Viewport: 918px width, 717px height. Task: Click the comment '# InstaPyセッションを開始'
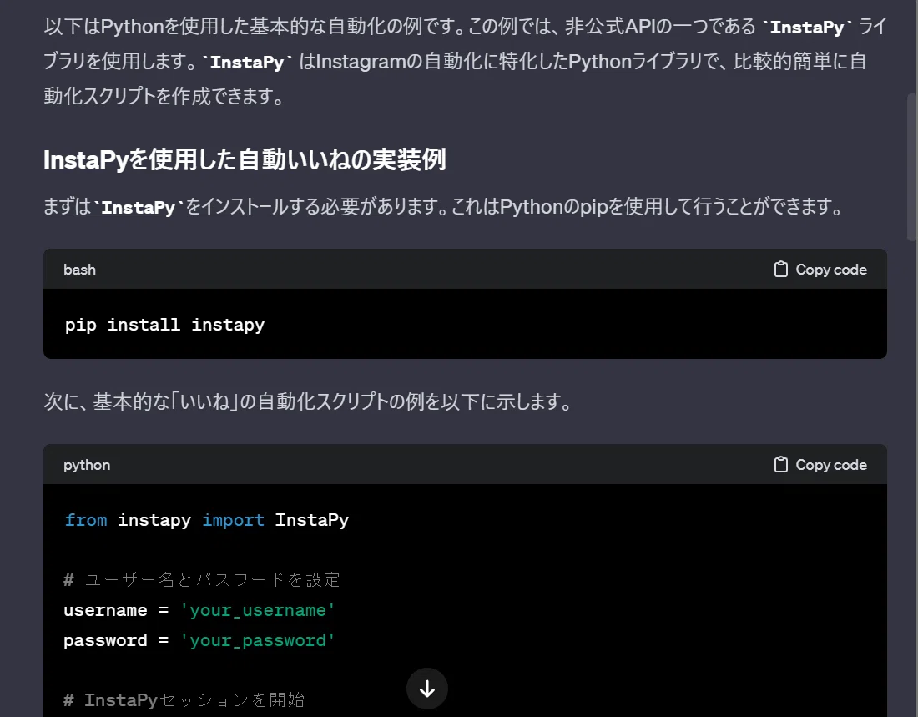[184, 700]
